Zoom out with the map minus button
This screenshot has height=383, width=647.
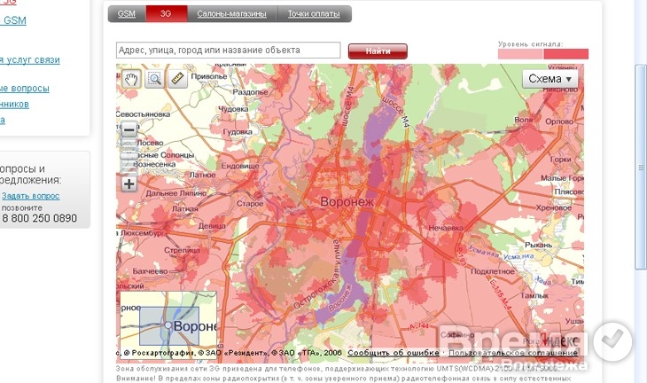click(129, 129)
